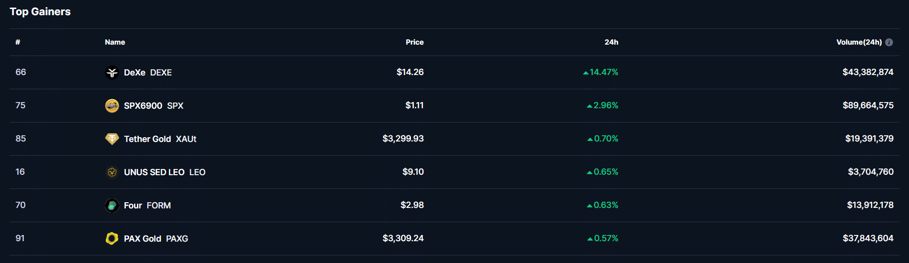The height and width of the screenshot is (263, 909).
Task: Click the PAX Gold logo icon
Action: tap(112, 238)
